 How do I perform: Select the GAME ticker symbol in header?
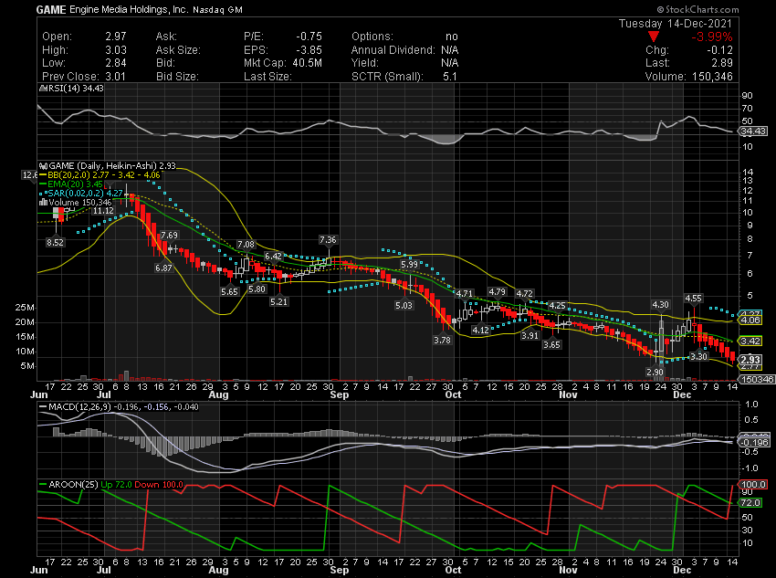tap(51, 9)
